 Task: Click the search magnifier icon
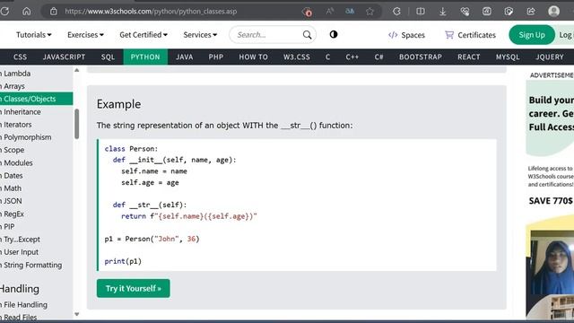(307, 35)
